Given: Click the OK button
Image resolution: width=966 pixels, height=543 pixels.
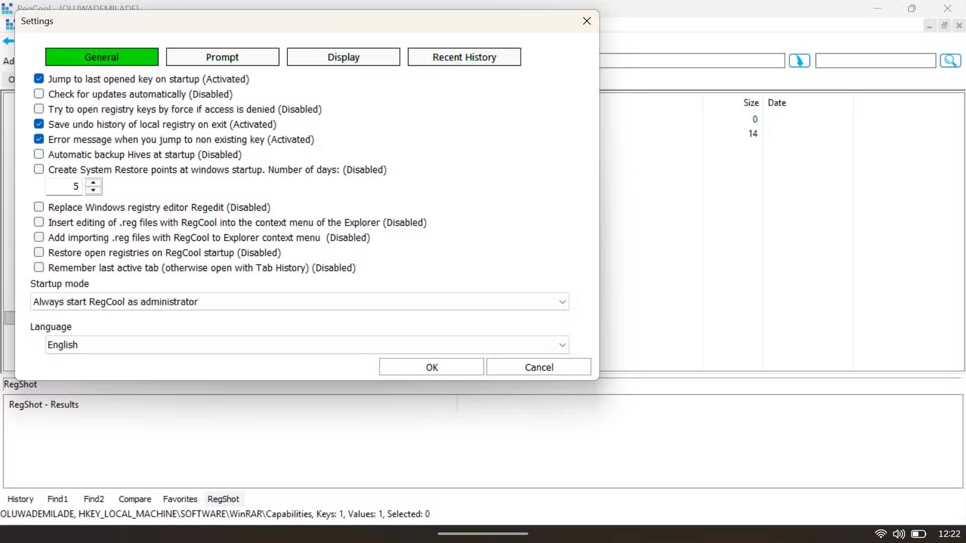Looking at the screenshot, I should click(431, 367).
